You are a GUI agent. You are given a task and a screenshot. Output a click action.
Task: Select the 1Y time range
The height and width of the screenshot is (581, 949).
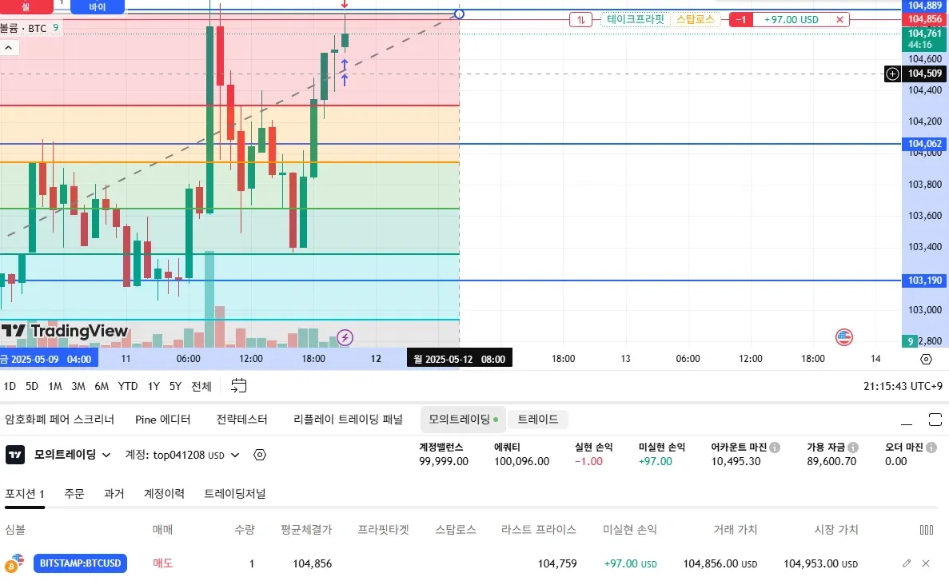[154, 386]
